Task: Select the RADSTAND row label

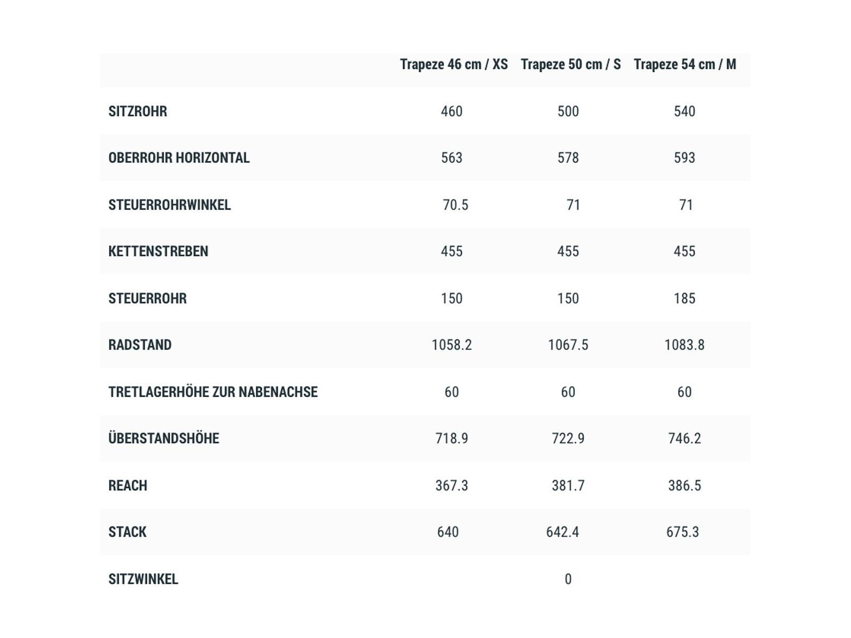Action: 140,345
